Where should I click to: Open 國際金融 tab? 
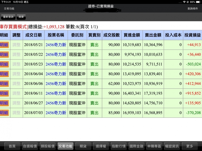pyautogui.click(x=136, y=146)
